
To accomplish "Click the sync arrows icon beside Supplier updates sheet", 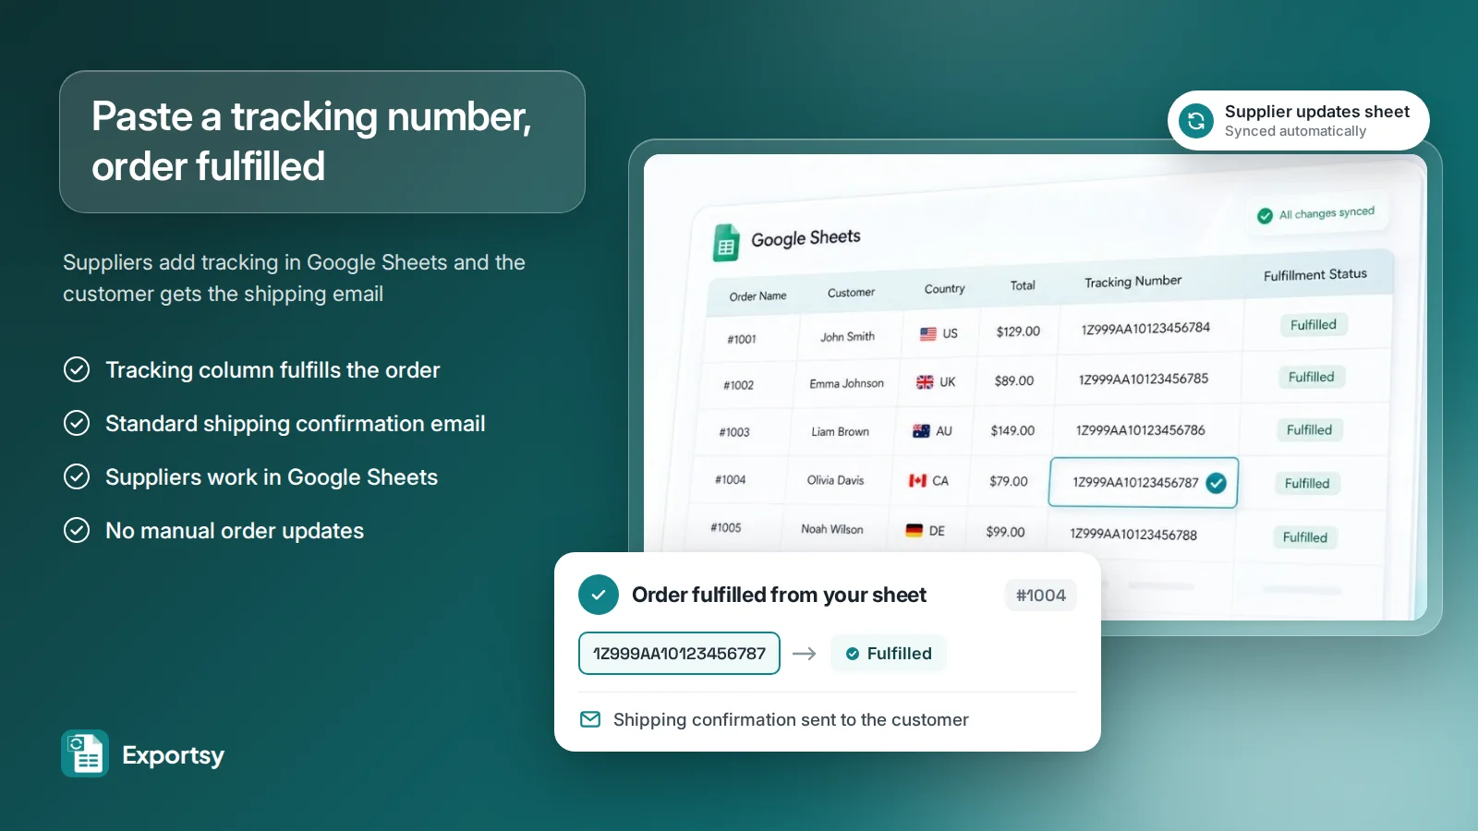I will click(x=1196, y=121).
